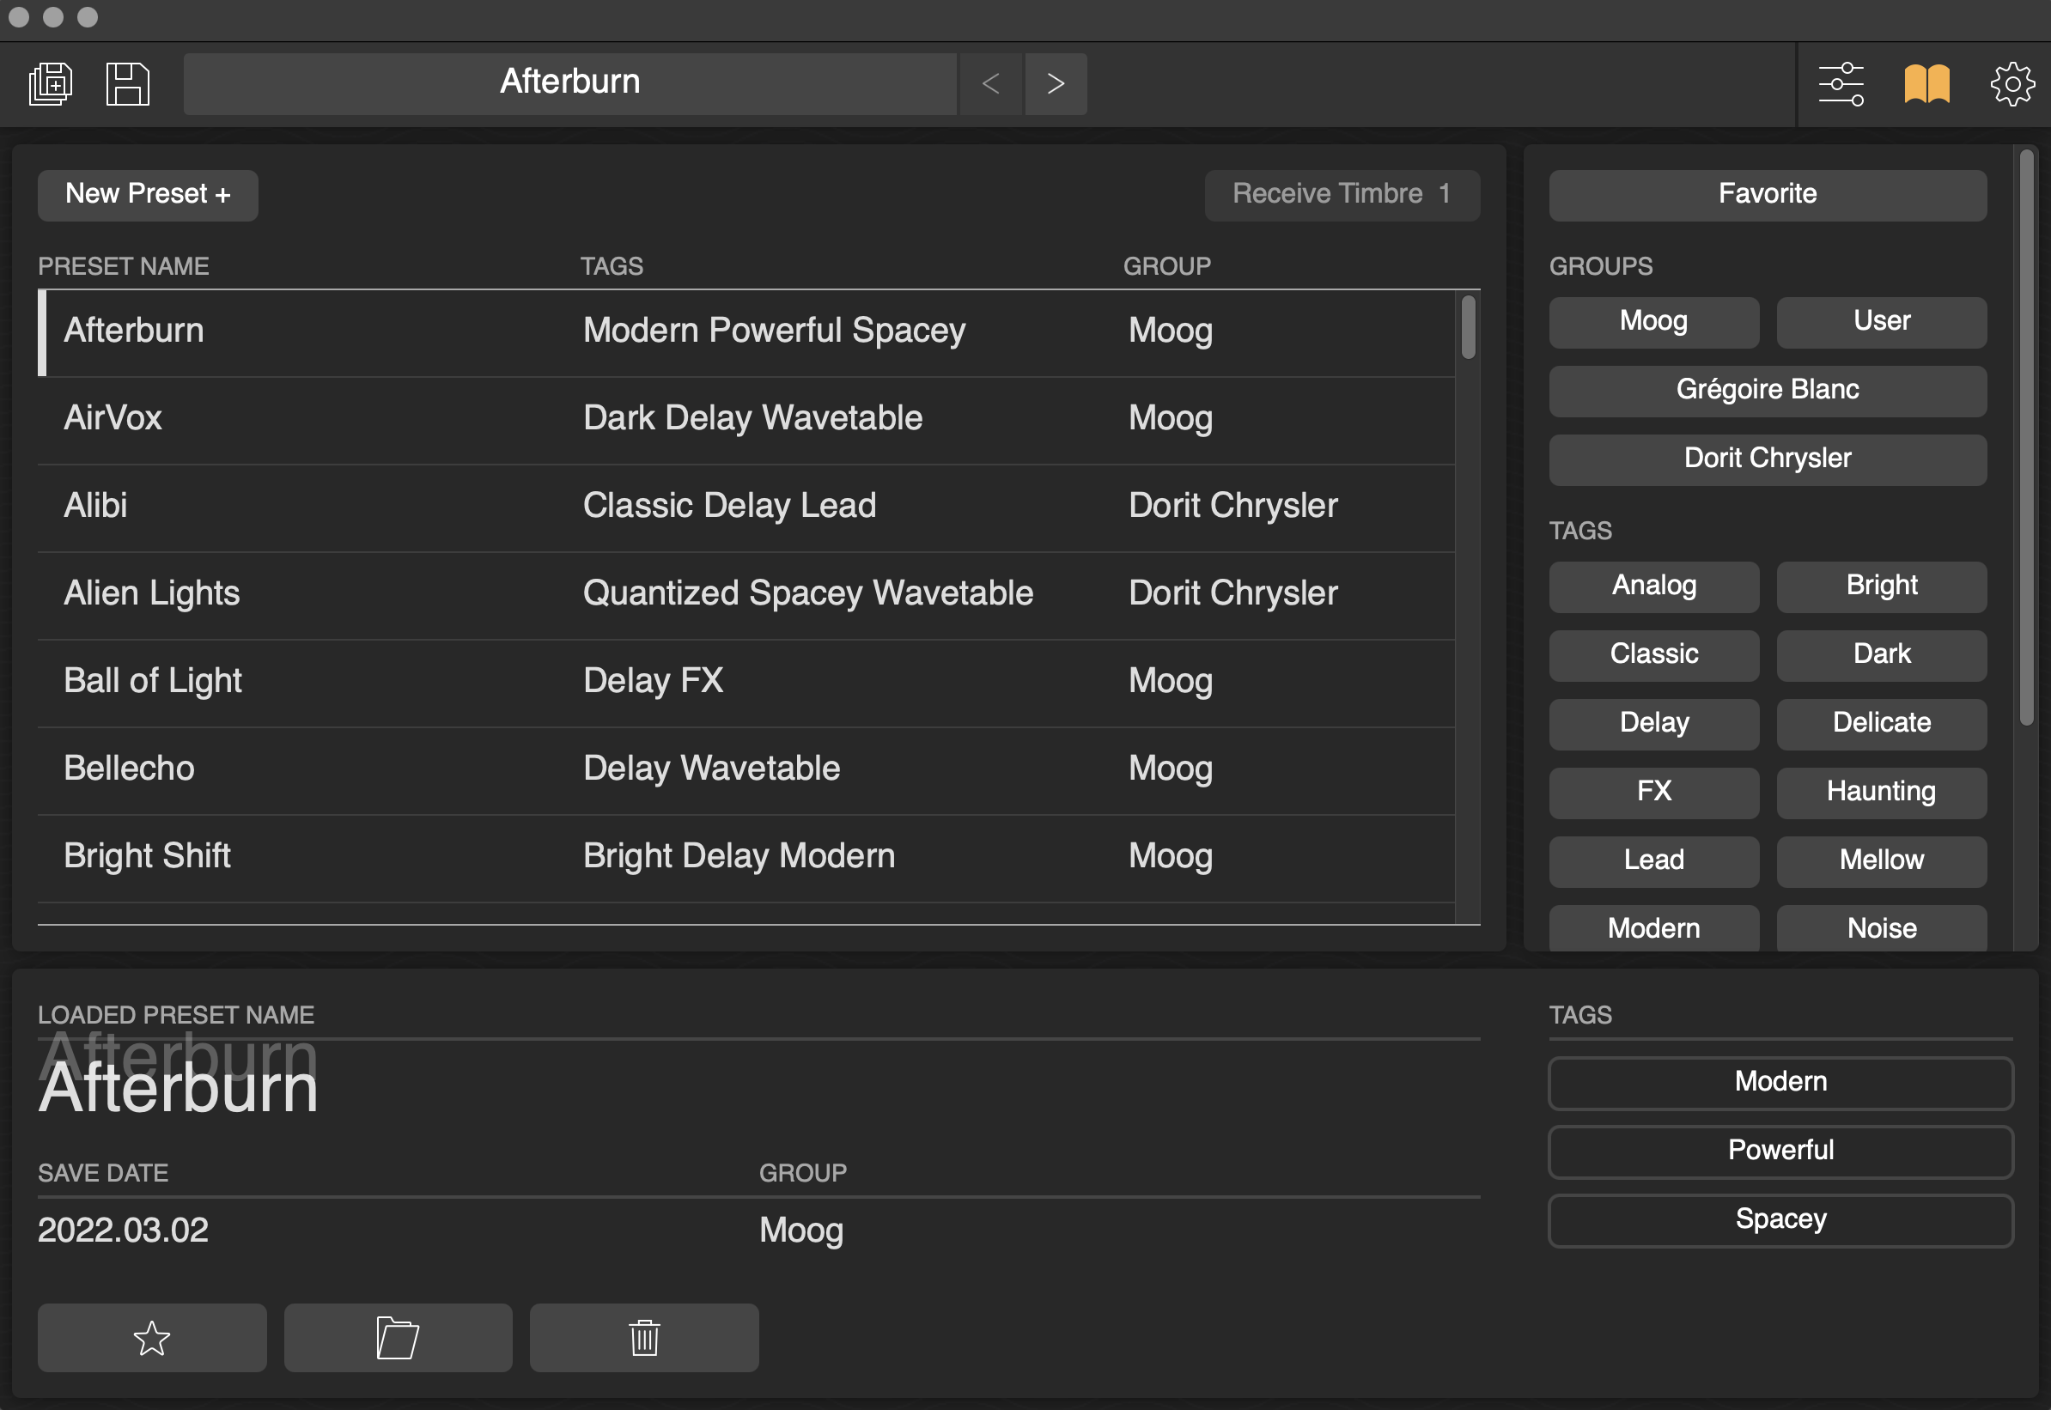Click the folder icon button
2051x1410 pixels.
398,1338
